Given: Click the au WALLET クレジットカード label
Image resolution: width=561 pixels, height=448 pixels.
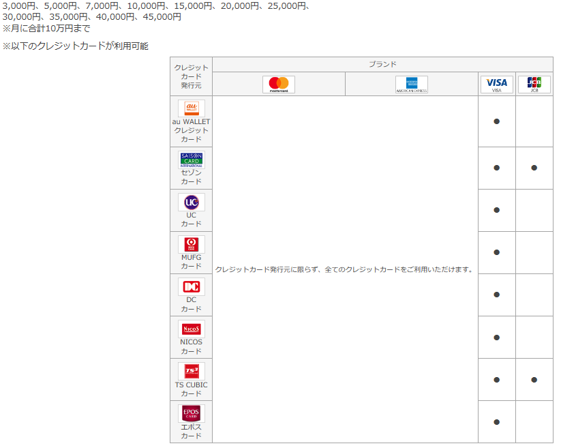Looking at the screenshot, I should [191, 131].
